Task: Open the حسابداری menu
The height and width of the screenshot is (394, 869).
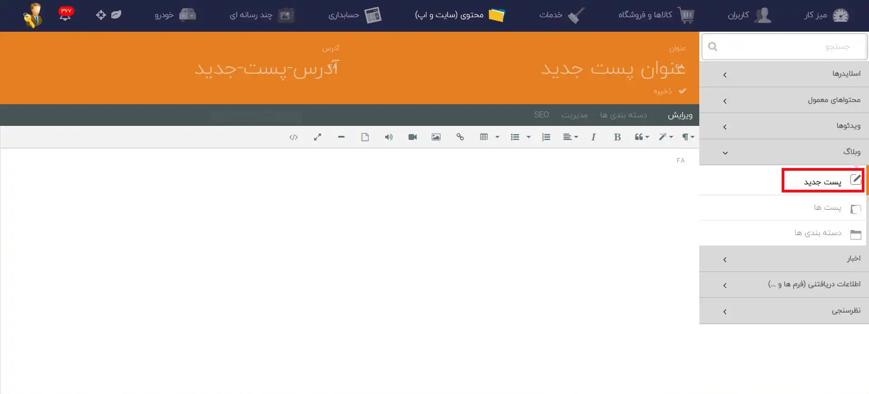Action: 355,15
